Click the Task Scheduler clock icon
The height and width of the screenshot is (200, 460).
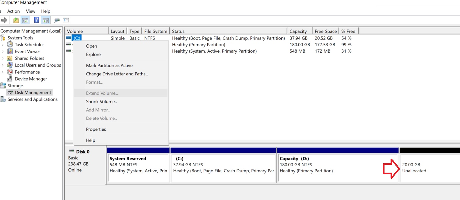coord(10,44)
